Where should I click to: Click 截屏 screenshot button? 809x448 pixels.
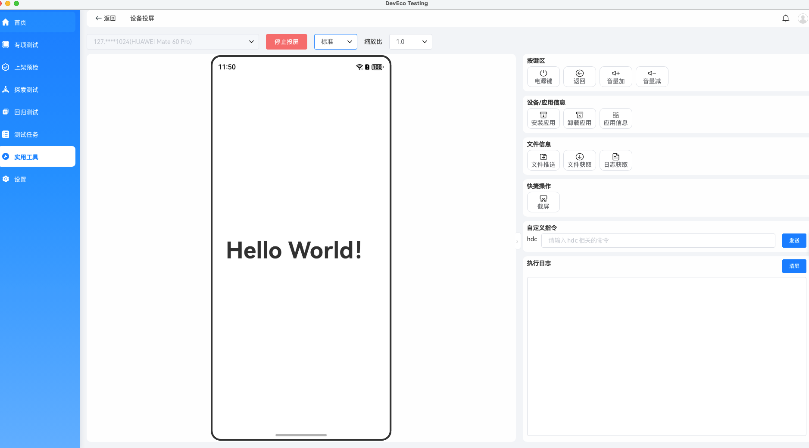(543, 202)
